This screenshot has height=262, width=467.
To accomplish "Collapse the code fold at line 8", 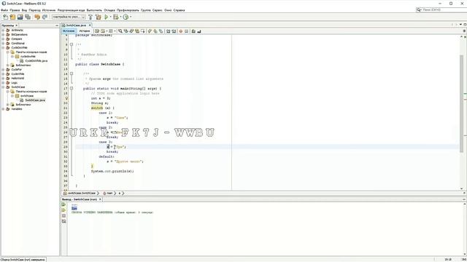I will [72, 44].
